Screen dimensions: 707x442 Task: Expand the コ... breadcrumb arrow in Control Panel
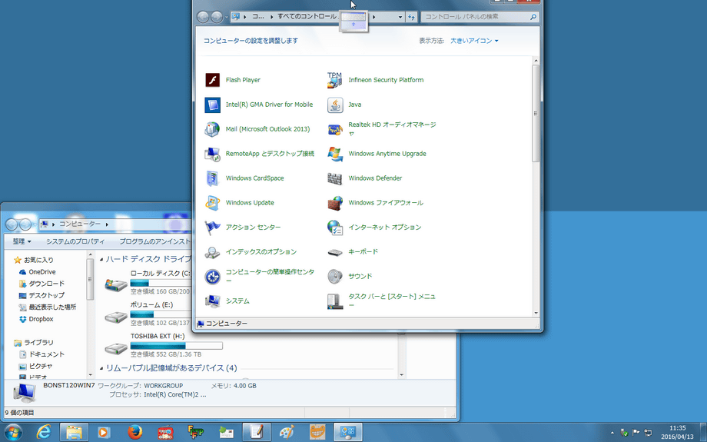(272, 17)
